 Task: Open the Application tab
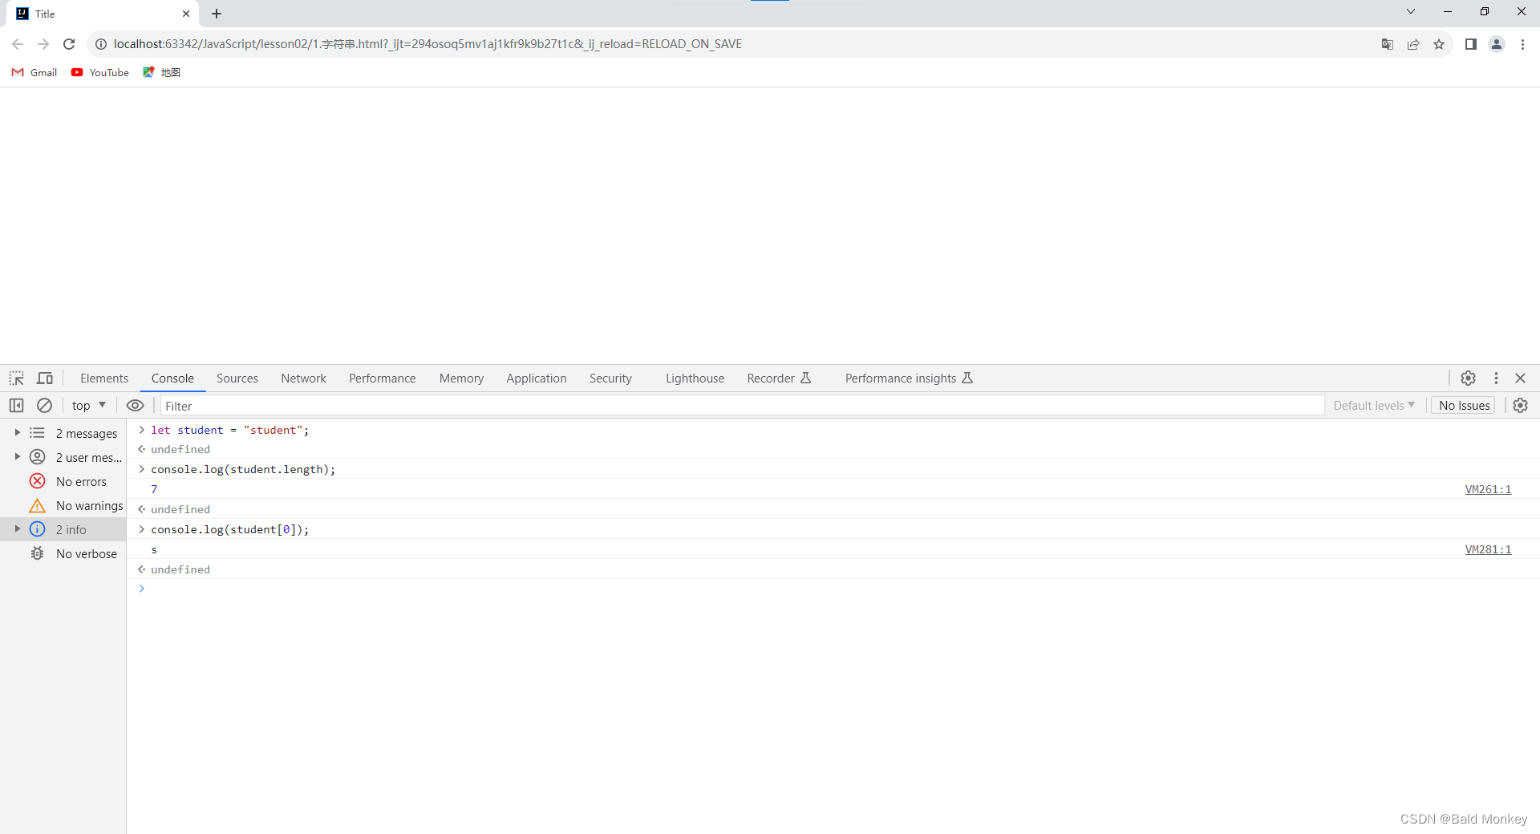pyautogui.click(x=537, y=379)
